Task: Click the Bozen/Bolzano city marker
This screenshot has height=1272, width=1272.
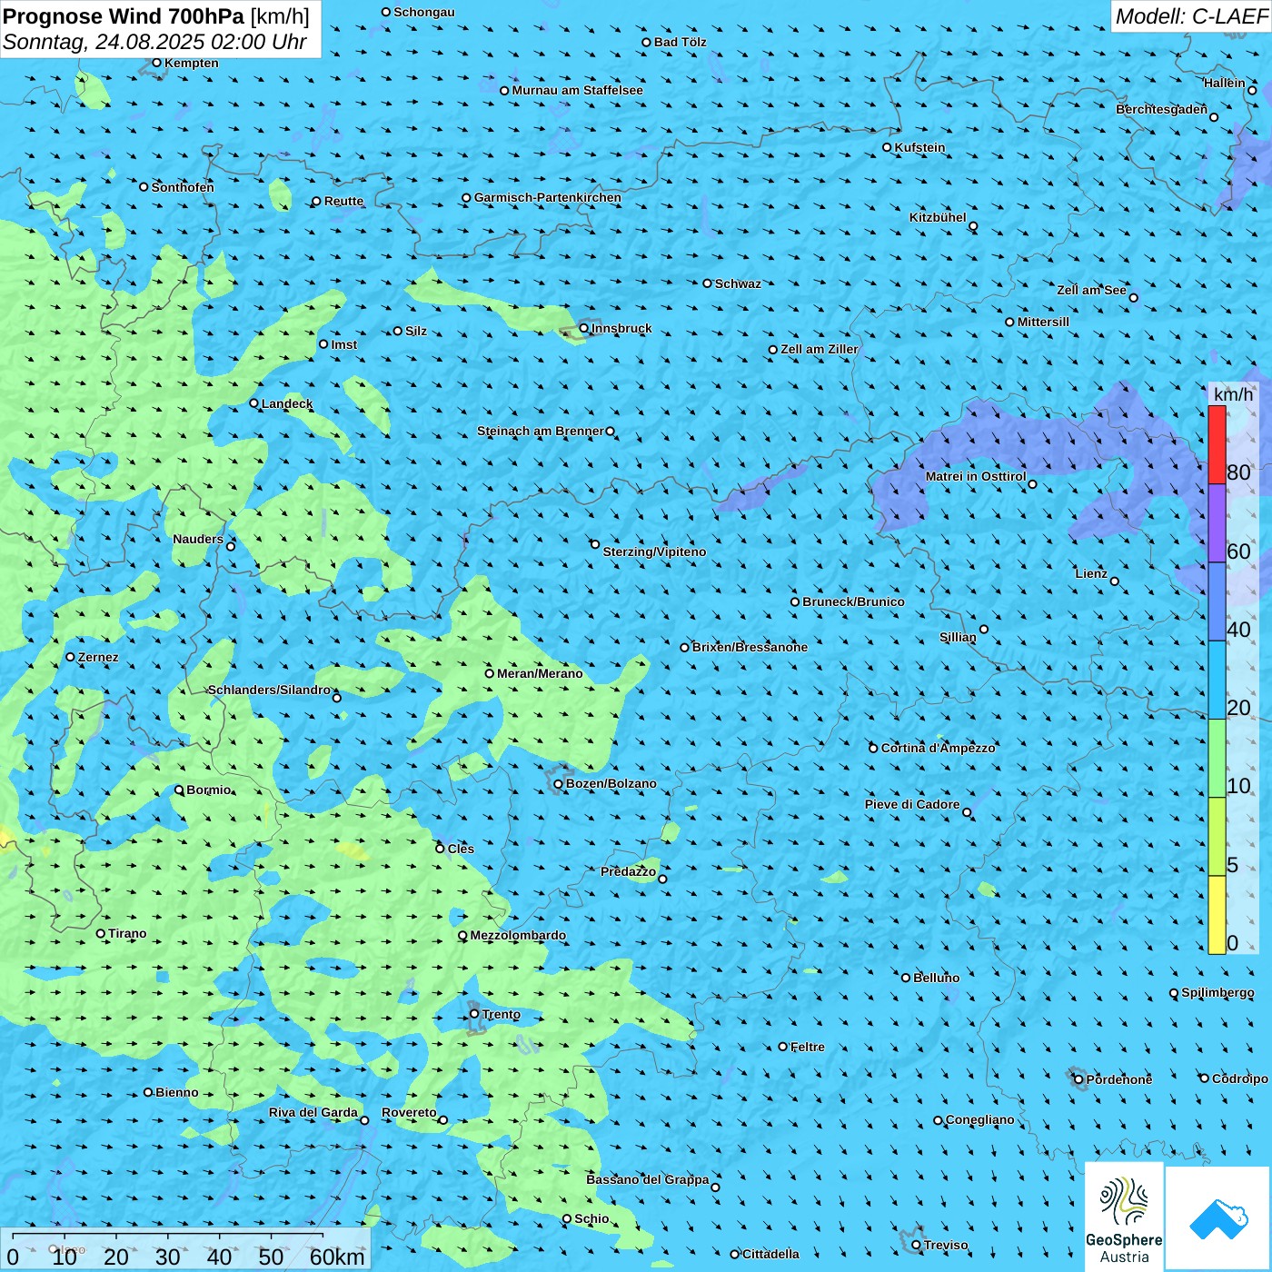Action: coord(559,783)
